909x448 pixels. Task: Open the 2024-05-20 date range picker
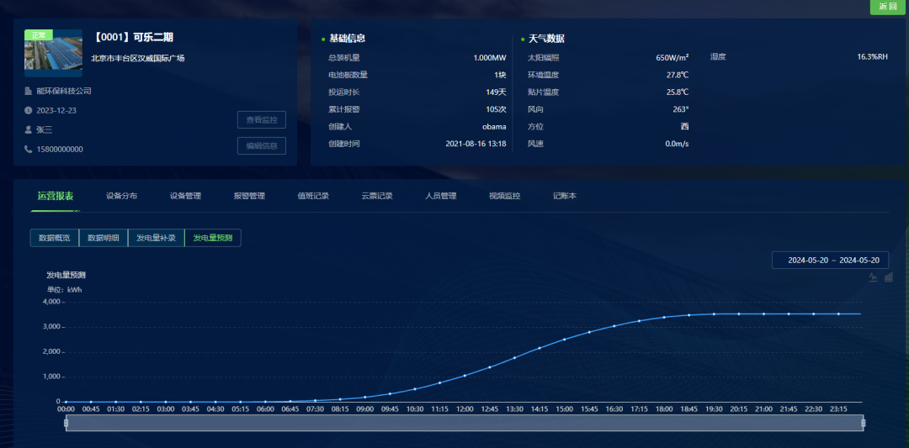point(830,261)
